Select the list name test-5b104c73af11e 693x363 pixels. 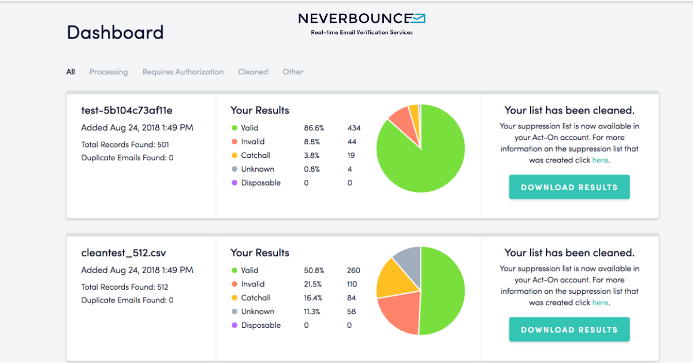[x=127, y=110]
